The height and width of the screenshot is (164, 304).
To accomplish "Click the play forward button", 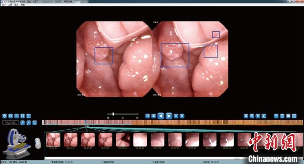I will [169, 116].
